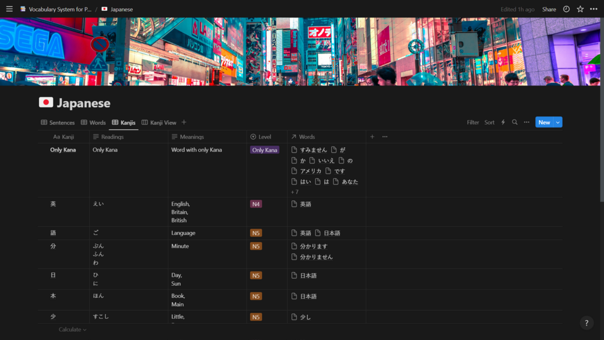Open the アメリカ word page

pyautogui.click(x=307, y=171)
